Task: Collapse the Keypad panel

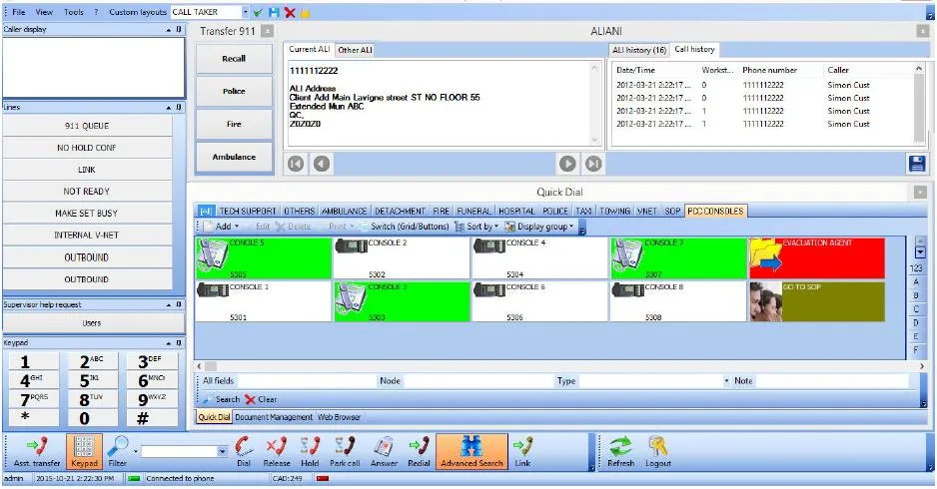Action: [x=169, y=343]
